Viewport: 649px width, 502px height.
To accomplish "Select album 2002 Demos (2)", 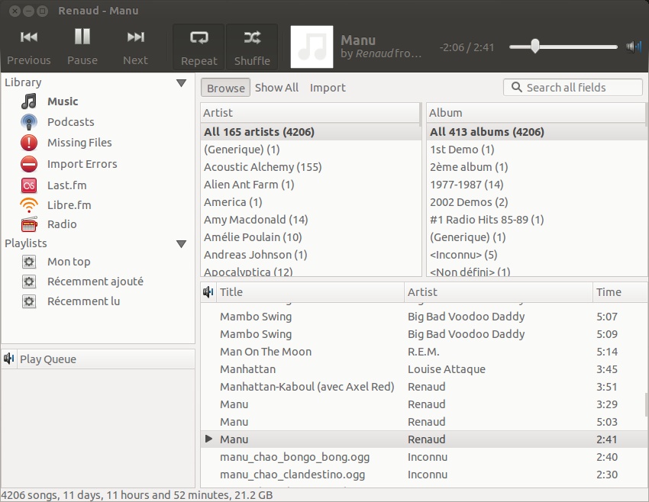I will tap(538, 202).
